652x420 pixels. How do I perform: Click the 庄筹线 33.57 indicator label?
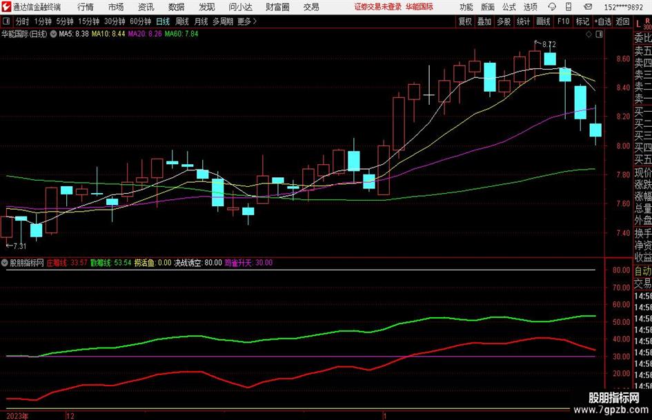(x=67, y=263)
